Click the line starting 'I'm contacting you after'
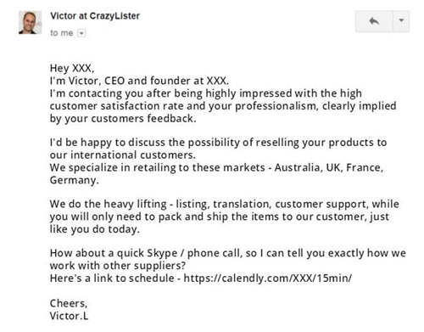The height and width of the screenshot is (332, 424). click(206, 93)
